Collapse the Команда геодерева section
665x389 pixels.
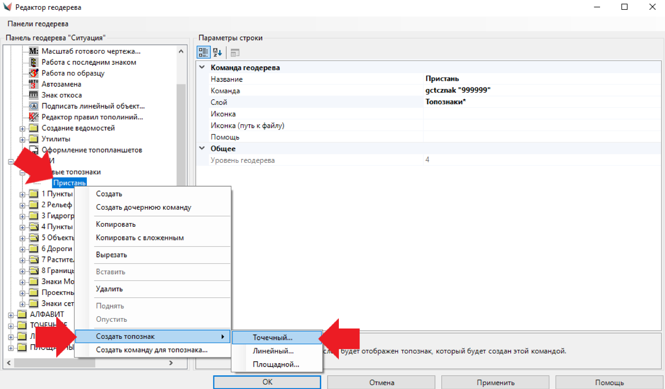click(x=202, y=68)
